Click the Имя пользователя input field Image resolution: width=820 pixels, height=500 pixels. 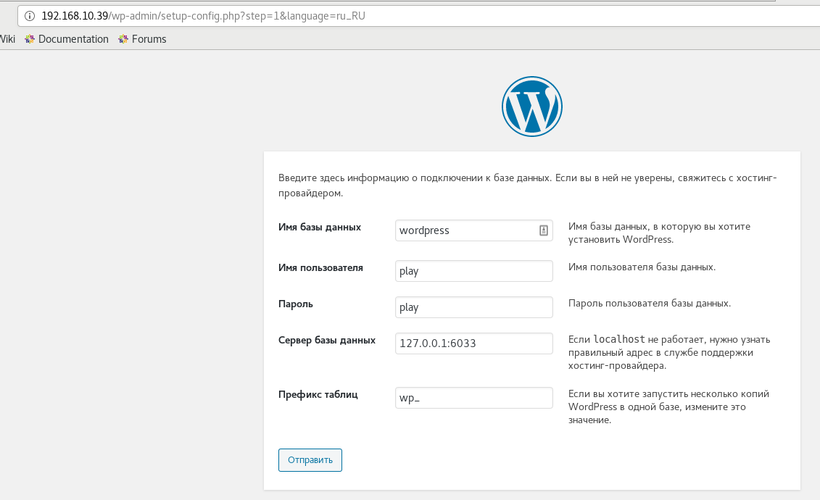click(473, 271)
